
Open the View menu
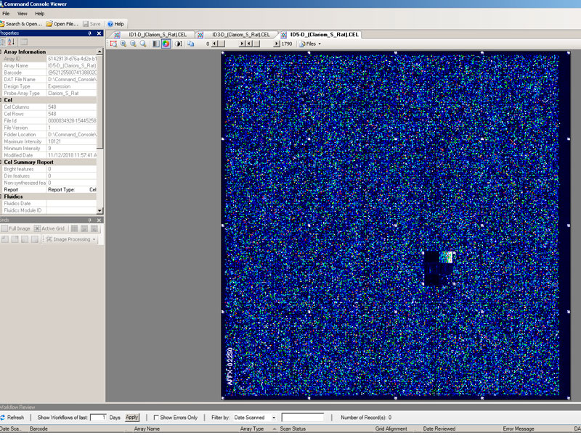23,14
